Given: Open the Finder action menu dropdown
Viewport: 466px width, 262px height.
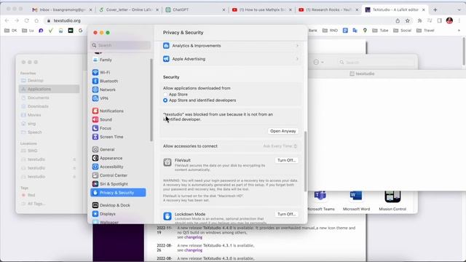Looking at the screenshot, I should 319,63.
